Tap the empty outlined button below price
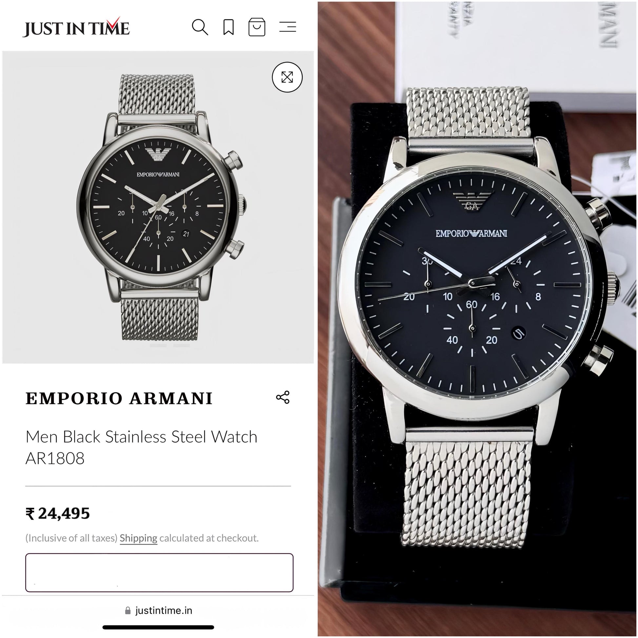 159,573
